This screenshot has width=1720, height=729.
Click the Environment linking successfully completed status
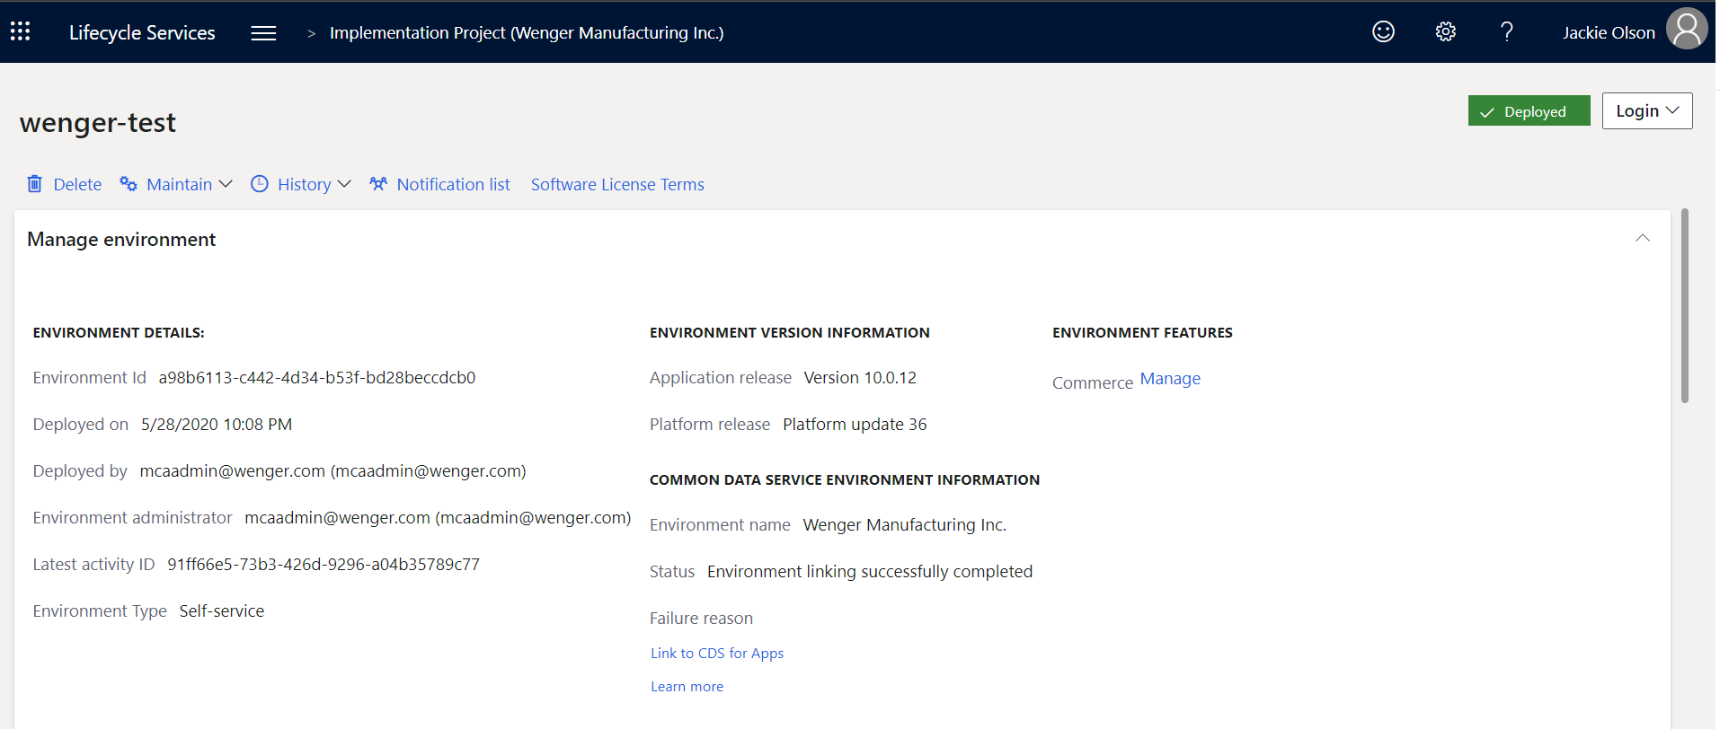pyautogui.click(x=870, y=572)
